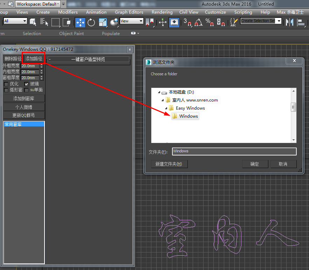Click the 3ds Max icon in browse dialog title

click(149, 62)
